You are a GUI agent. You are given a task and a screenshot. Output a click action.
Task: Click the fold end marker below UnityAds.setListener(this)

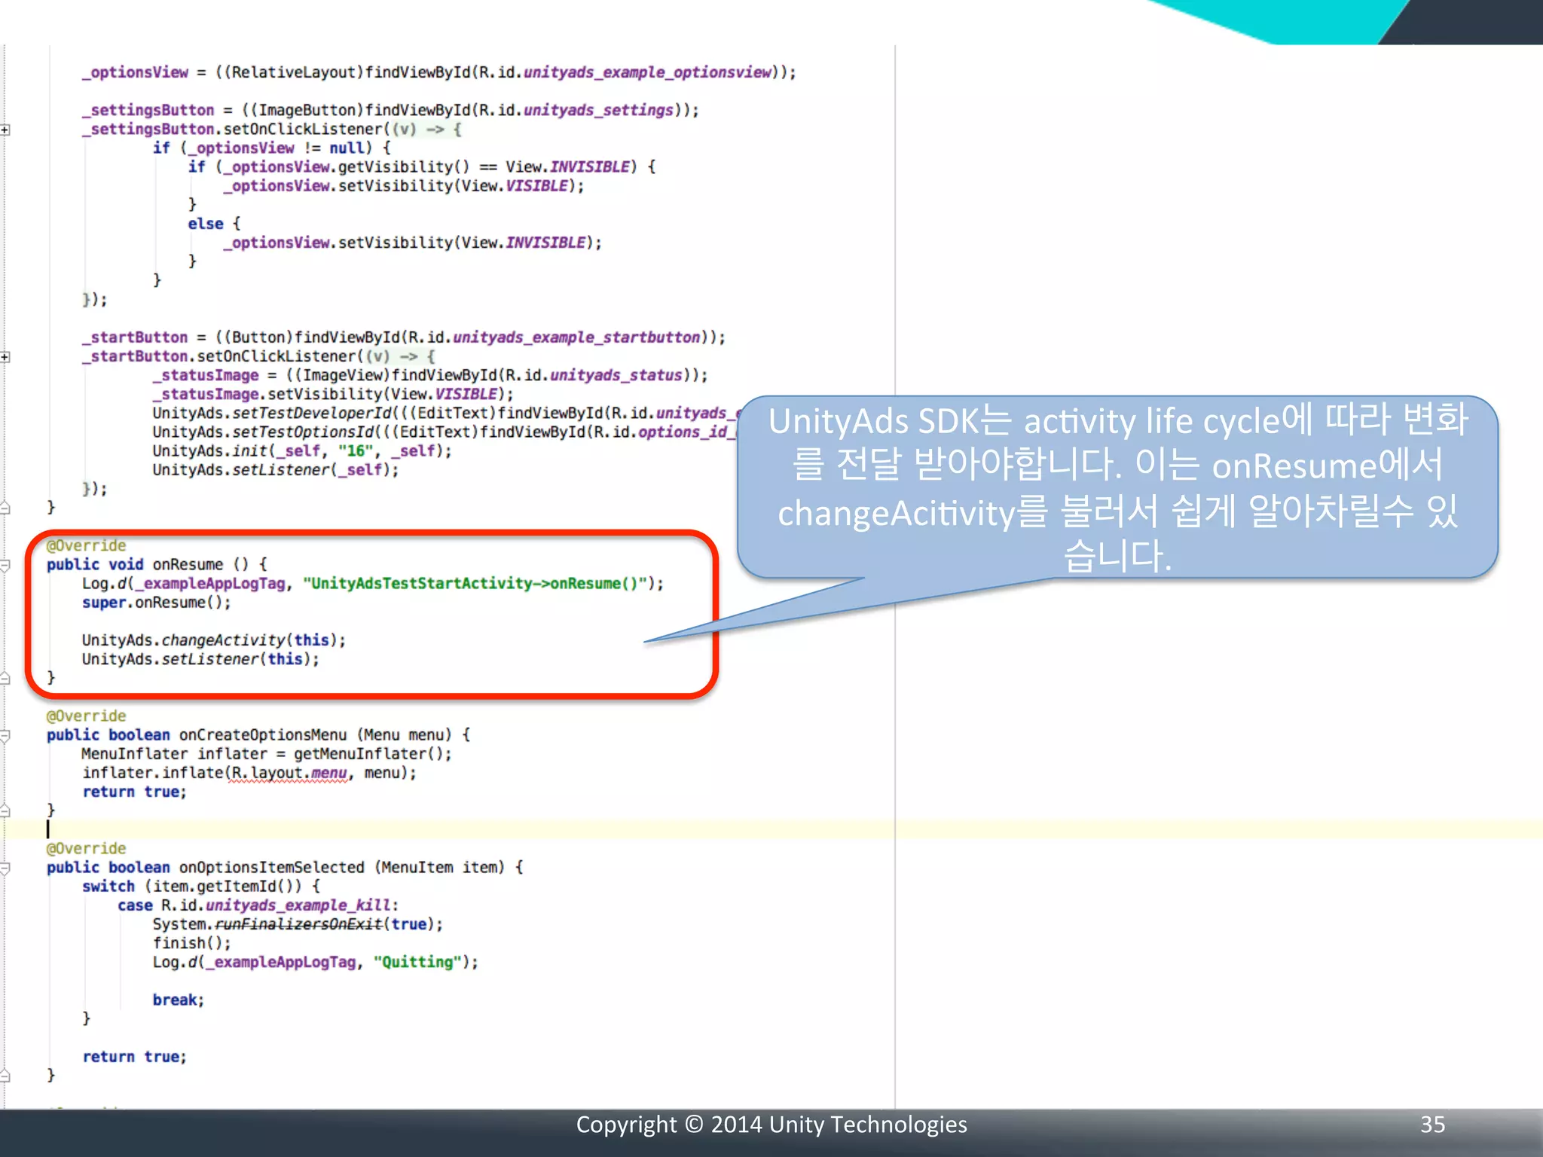click(x=5, y=678)
